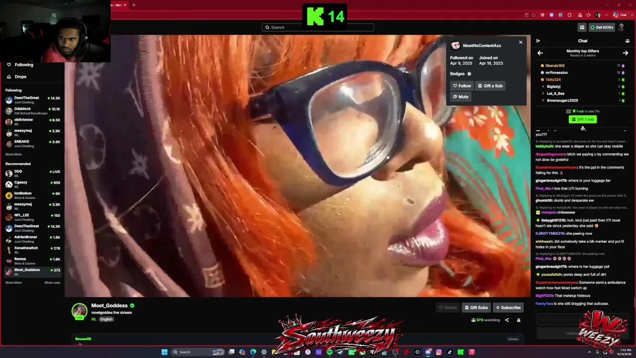Click the English language tag
This screenshot has width=636, height=358.
click(106, 319)
